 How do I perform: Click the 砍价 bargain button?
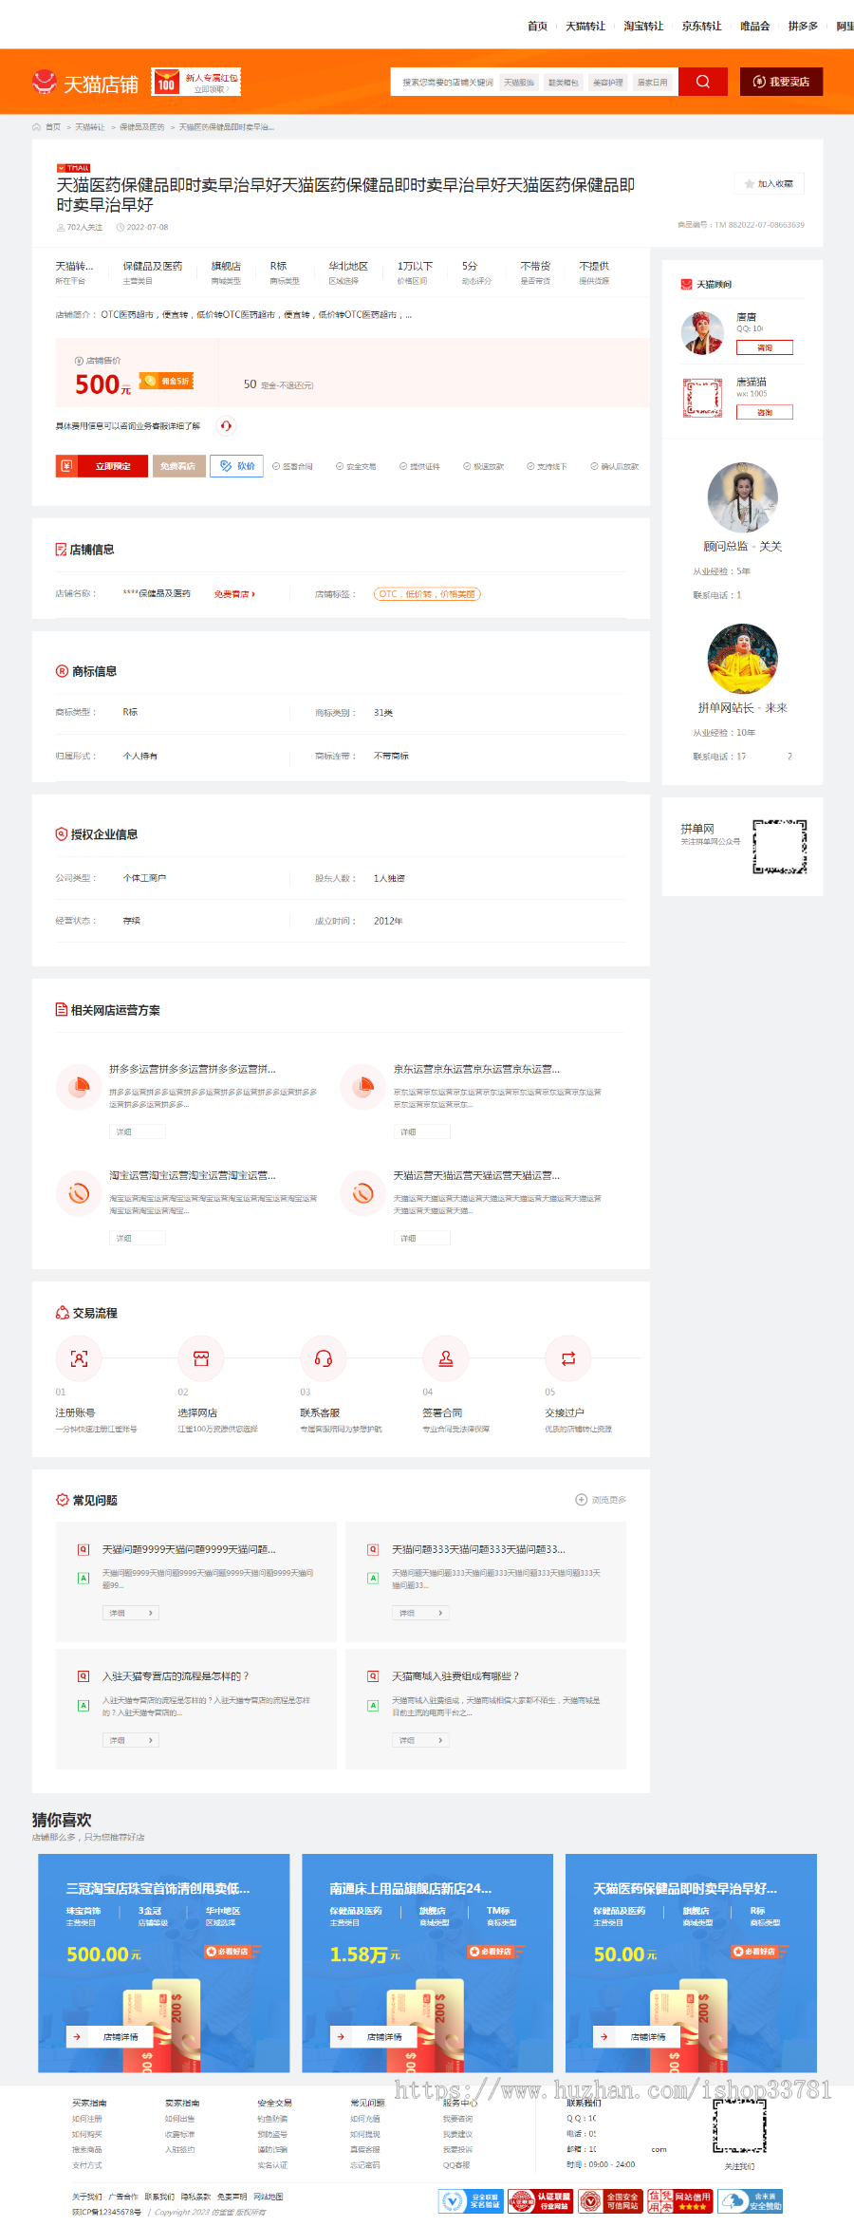236,466
